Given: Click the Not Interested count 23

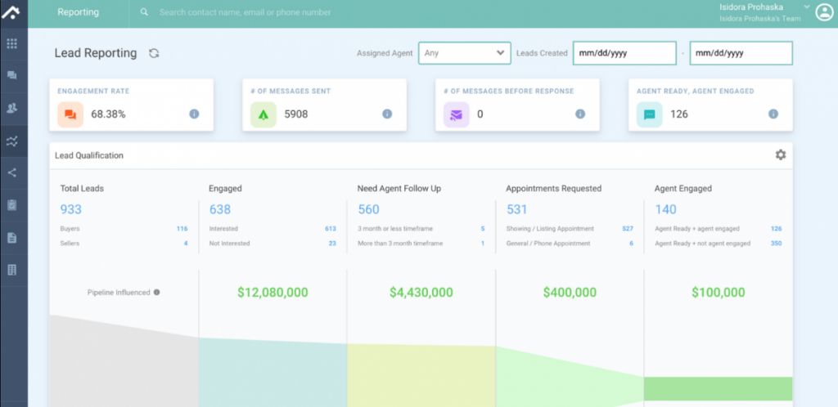Looking at the screenshot, I should point(332,244).
